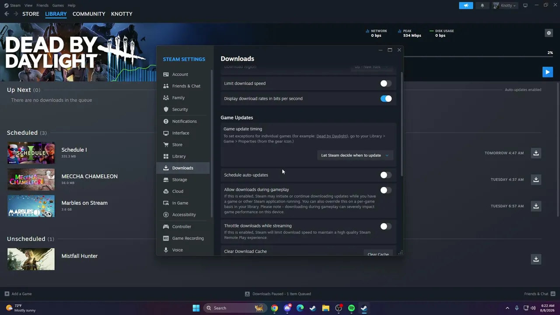The image size is (560, 315).
Task: Click the settings sidebar scrollbar
Action: coord(212,143)
